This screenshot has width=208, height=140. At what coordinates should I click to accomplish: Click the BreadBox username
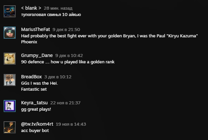click(31, 77)
